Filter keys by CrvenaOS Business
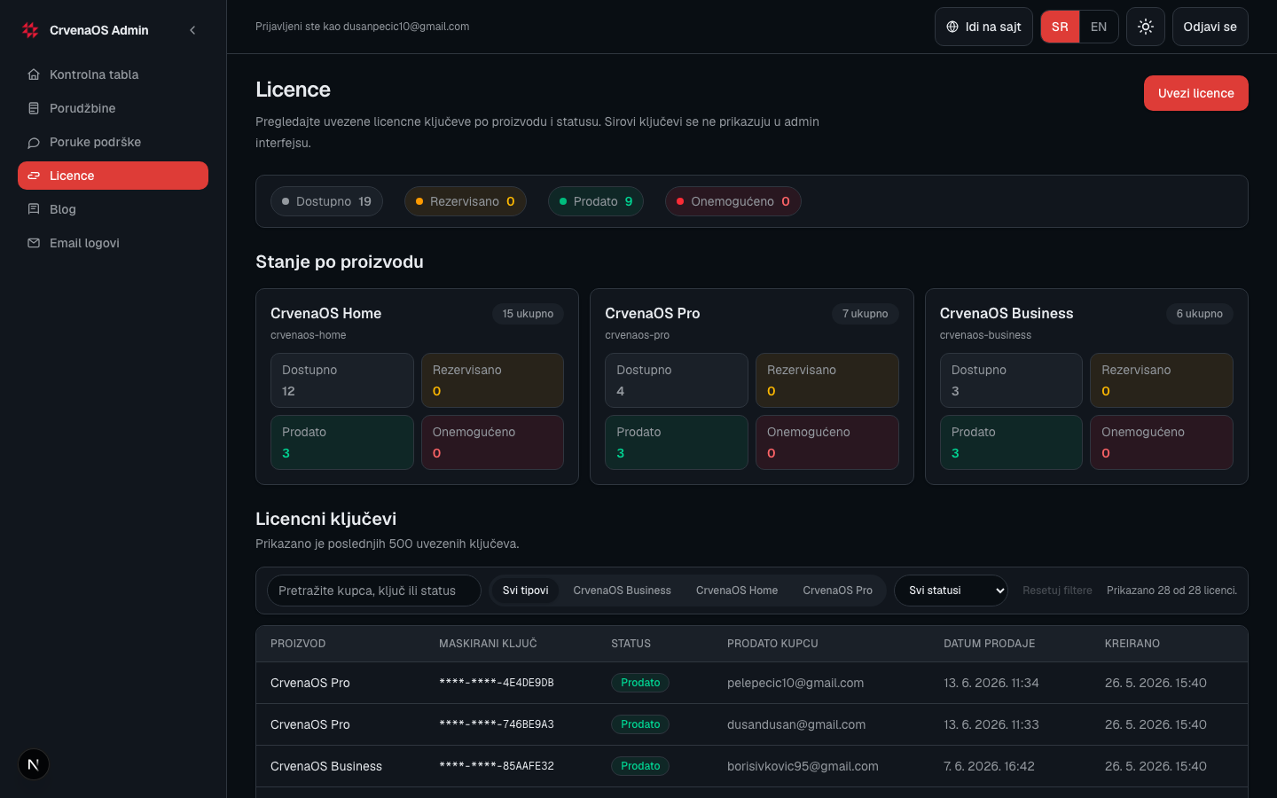The height and width of the screenshot is (798, 1277). point(622,591)
